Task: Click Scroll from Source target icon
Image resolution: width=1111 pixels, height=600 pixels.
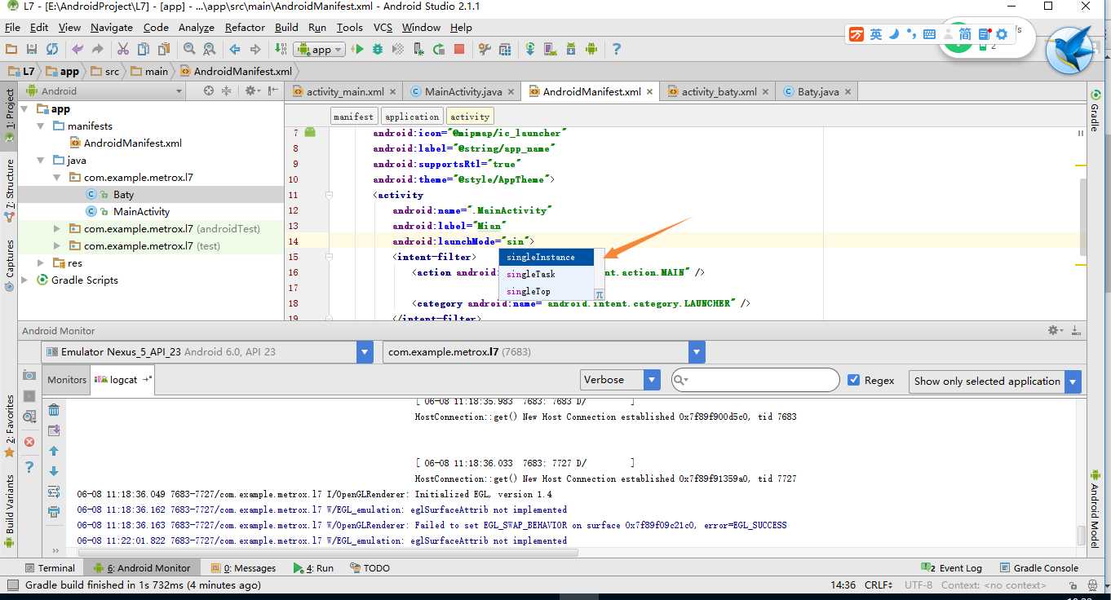Action: tap(209, 91)
